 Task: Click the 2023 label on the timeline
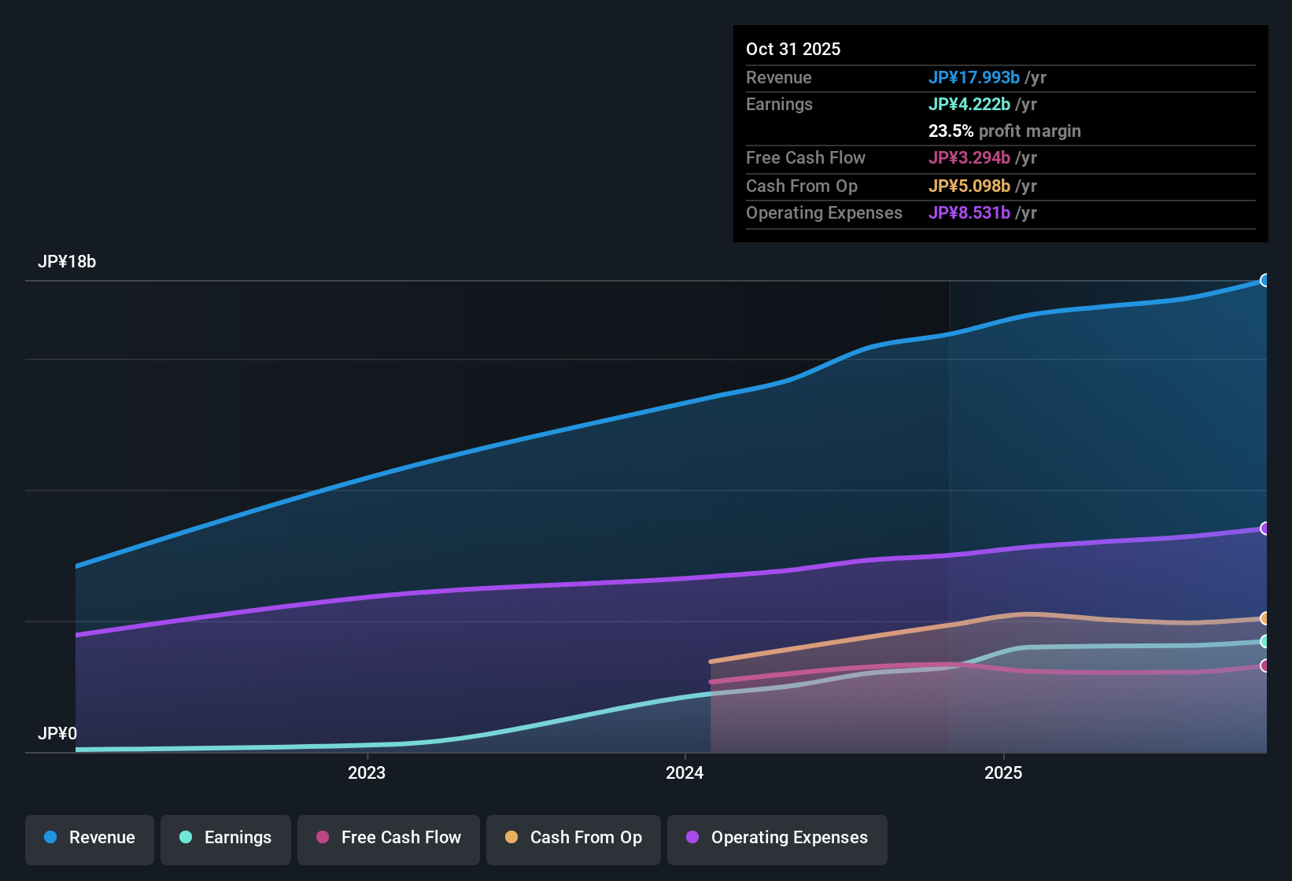(x=365, y=773)
